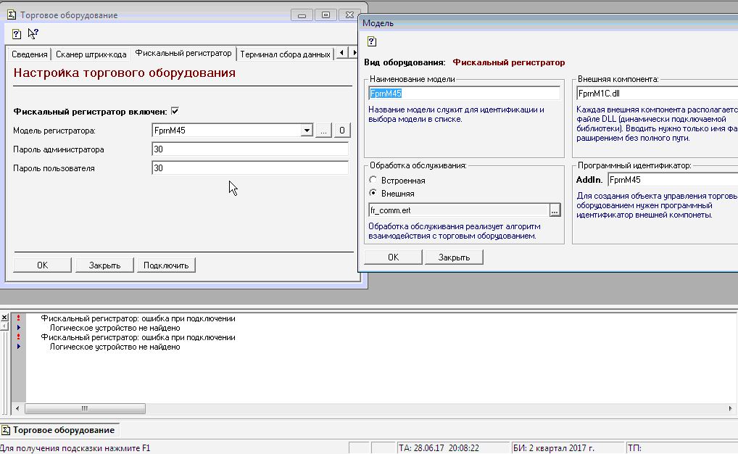738x454 pixels.
Task: Open the Сведения tab
Action: click(30, 54)
